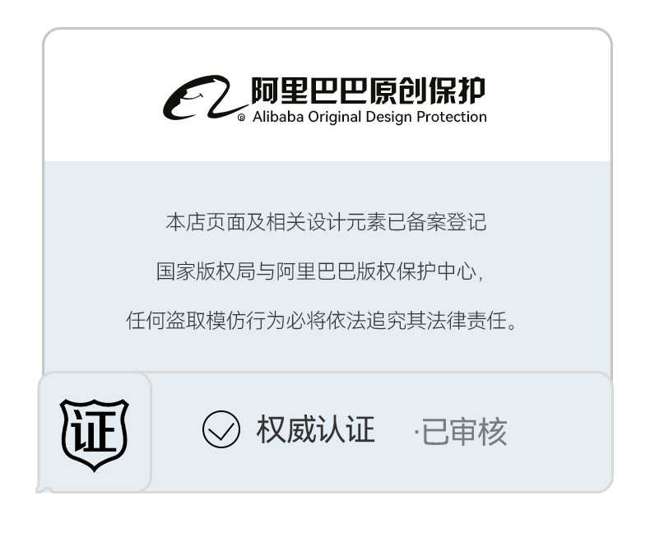The height and width of the screenshot is (556, 650).
Task: Click the word Alibaba in the English subtitle
Action: point(278,117)
